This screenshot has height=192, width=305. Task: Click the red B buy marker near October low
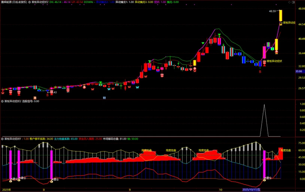(260, 71)
